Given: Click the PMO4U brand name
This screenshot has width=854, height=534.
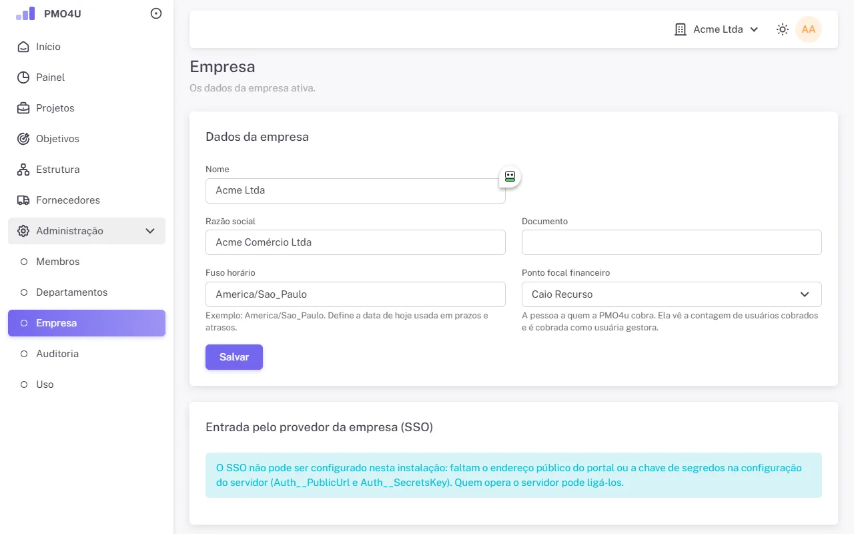Looking at the screenshot, I should click(x=63, y=13).
